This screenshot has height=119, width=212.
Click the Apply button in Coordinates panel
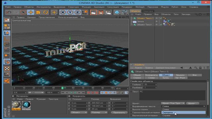(x=119, y=112)
